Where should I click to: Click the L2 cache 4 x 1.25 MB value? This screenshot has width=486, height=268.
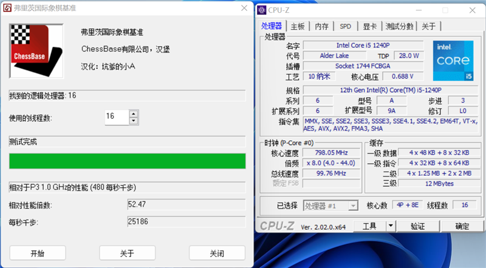(439, 173)
